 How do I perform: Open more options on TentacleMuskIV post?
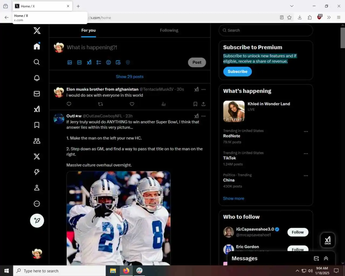[x=203, y=89]
